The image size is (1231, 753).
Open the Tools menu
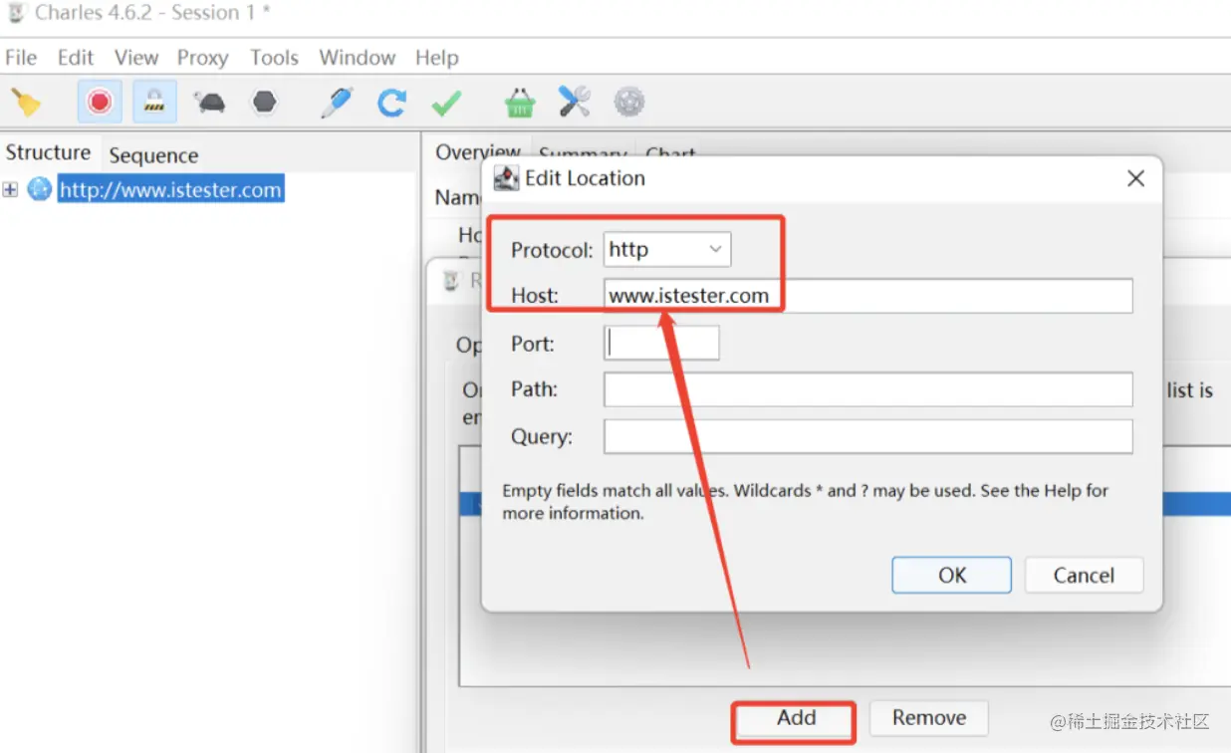[x=274, y=57]
